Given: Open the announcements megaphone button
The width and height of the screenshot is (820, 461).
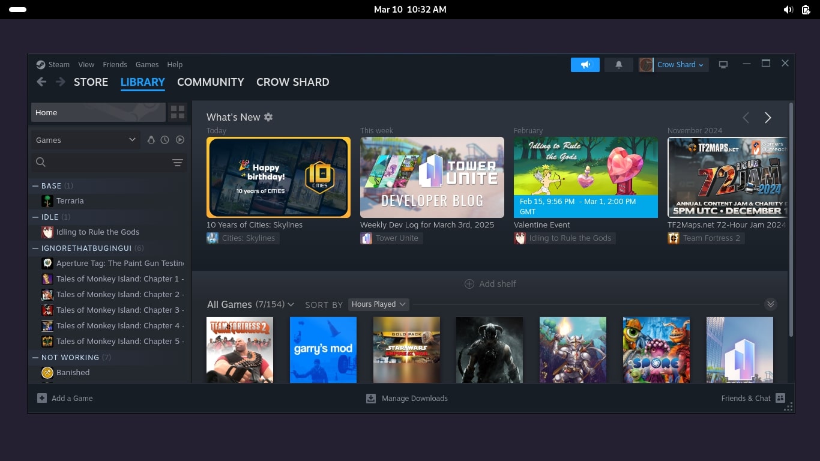Looking at the screenshot, I should (585, 65).
